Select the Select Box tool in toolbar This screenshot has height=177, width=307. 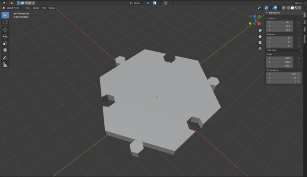click(x=5, y=15)
